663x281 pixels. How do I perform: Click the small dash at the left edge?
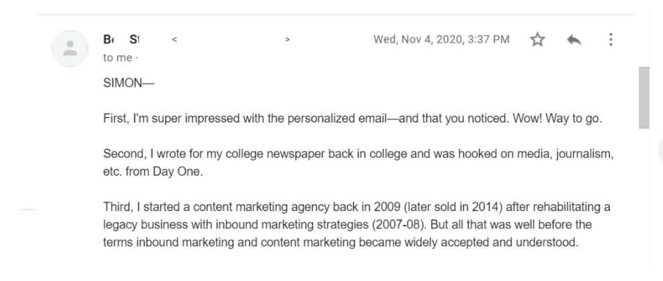[28, 208]
